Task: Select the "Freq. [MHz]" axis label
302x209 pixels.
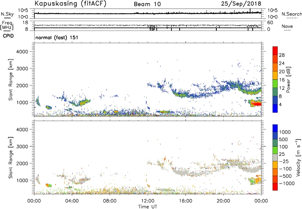Action: pyautogui.click(x=7, y=26)
